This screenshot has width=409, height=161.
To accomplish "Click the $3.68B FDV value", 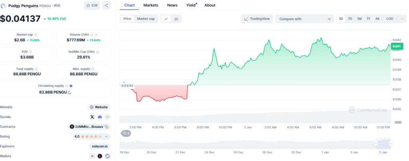I will click(x=27, y=57).
